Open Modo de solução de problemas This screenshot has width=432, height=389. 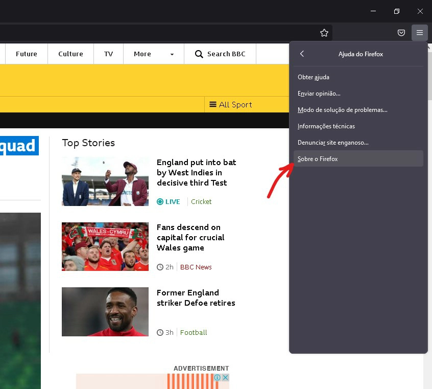(358, 110)
